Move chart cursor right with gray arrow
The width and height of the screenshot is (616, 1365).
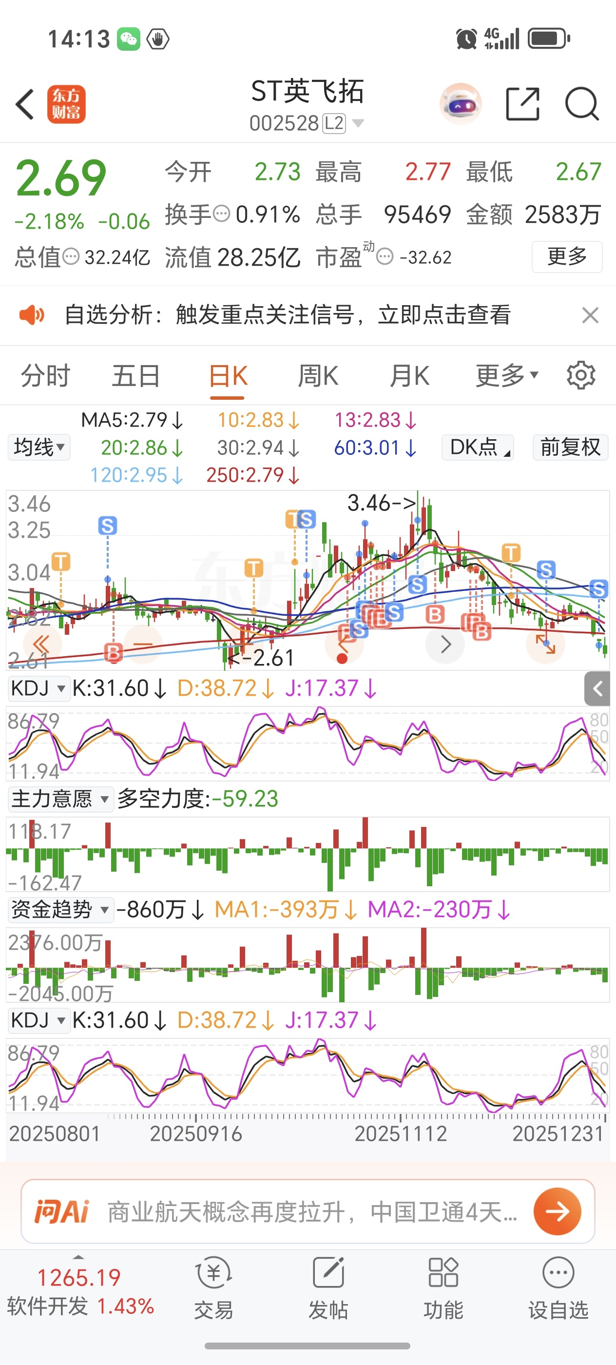(x=446, y=644)
